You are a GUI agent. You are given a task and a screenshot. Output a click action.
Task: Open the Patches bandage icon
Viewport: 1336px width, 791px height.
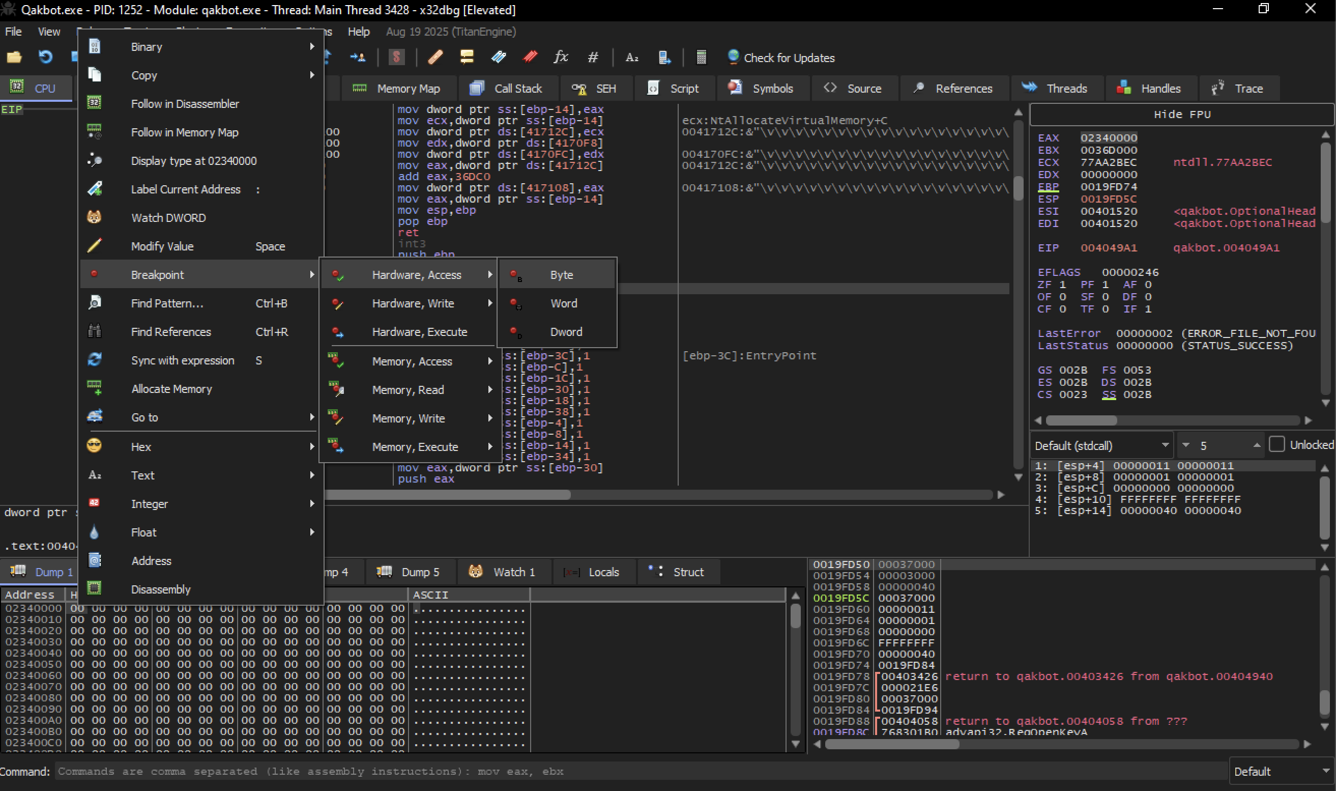tap(435, 57)
